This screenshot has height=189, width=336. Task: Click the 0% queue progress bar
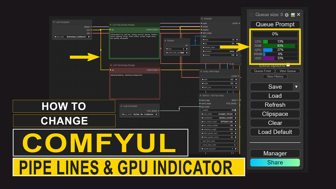click(x=275, y=34)
